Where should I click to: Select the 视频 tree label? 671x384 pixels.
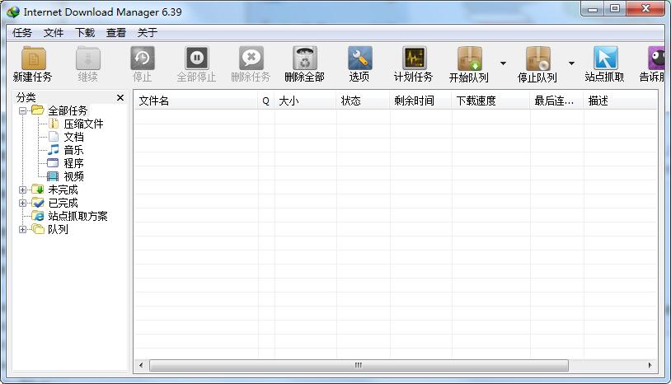[73, 176]
